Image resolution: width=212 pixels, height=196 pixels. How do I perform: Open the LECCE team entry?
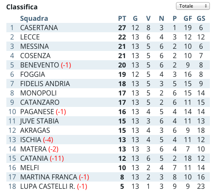coord(30,37)
